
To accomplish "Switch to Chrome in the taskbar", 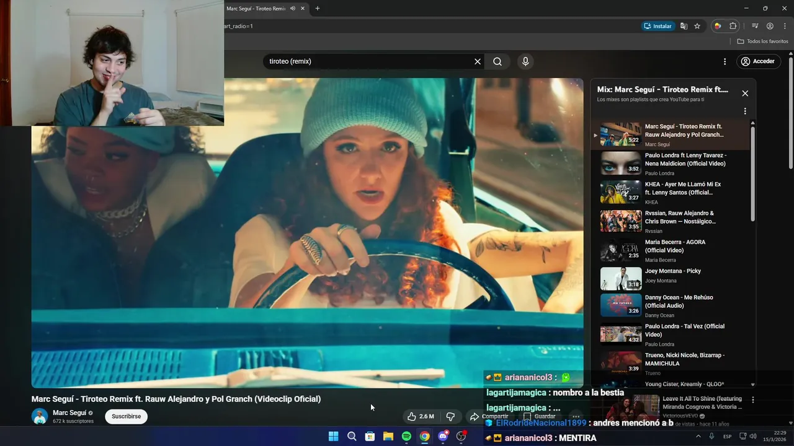I will (x=424, y=436).
